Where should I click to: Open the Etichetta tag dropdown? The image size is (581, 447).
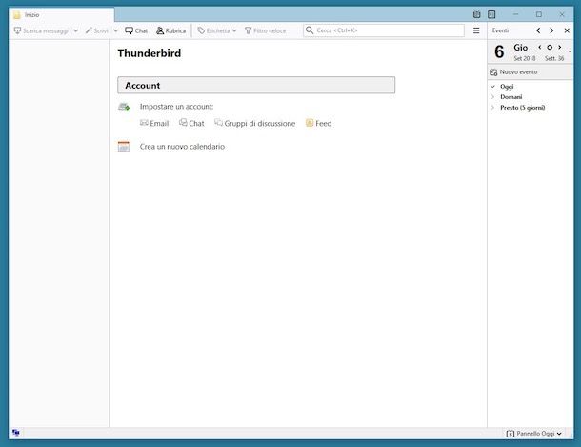(217, 30)
